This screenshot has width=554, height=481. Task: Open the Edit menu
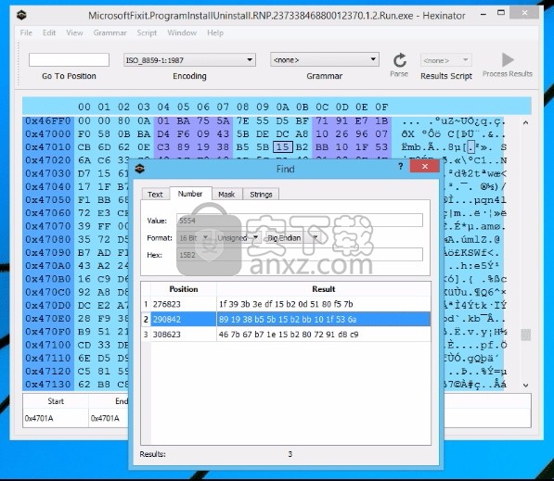coord(49,32)
